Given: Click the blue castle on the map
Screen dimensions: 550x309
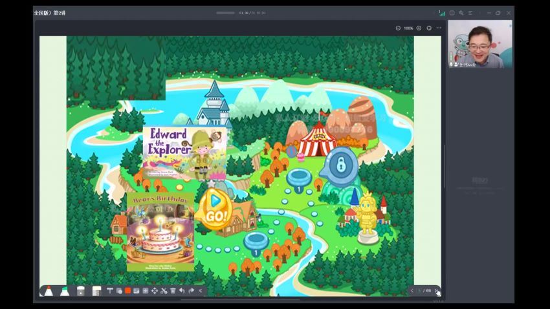Looking at the screenshot, I should point(214,104).
